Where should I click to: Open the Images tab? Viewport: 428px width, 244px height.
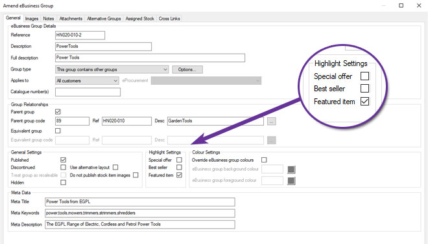32,19
